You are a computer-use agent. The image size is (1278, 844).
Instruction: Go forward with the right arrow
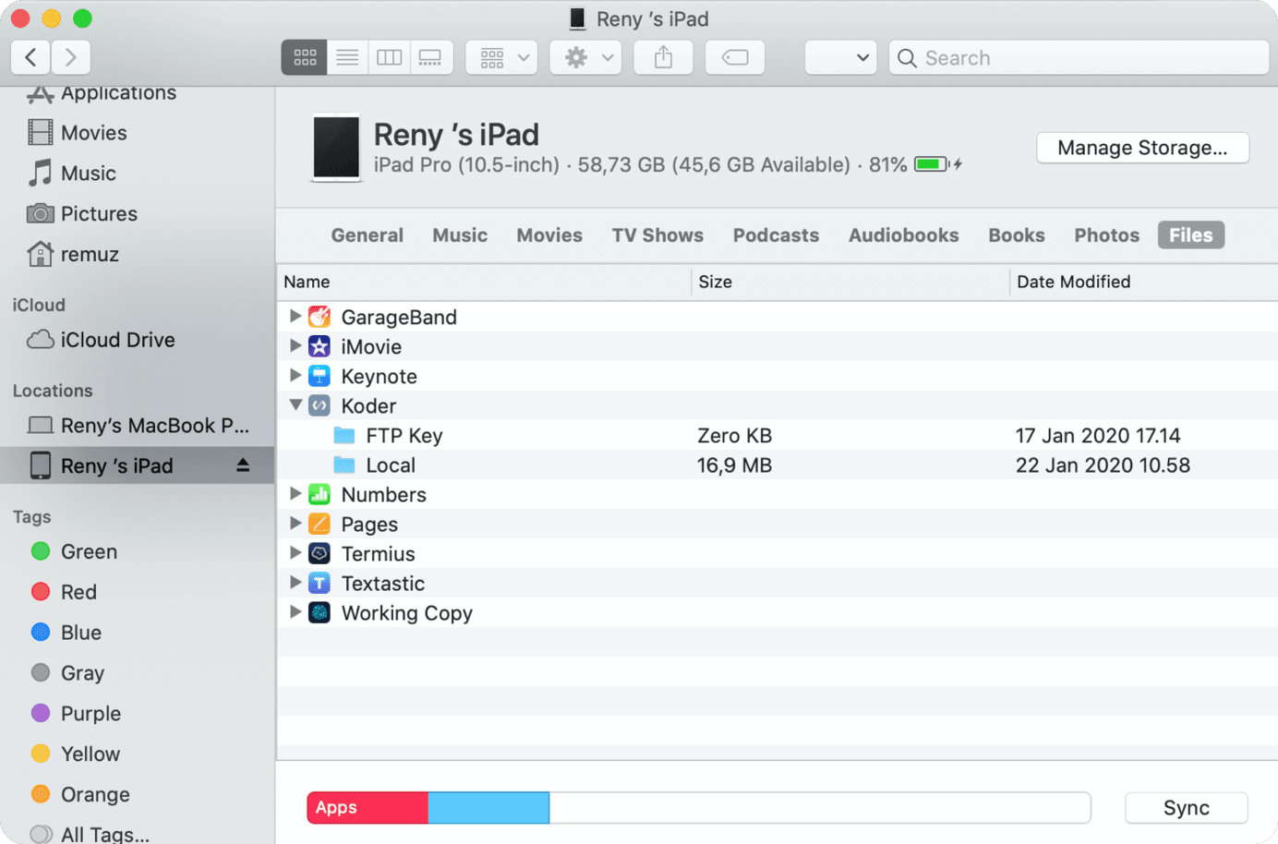pyautogui.click(x=71, y=57)
